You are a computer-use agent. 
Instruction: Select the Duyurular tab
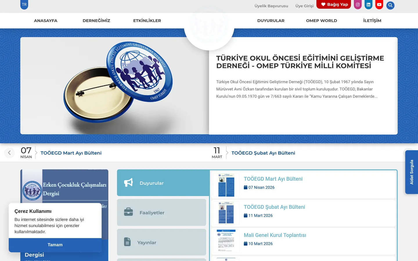[x=163, y=183]
